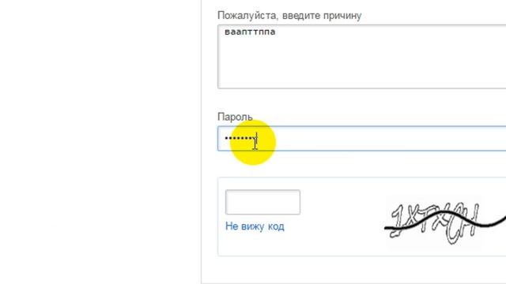Click the empty captcha code input box

click(x=262, y=202)
